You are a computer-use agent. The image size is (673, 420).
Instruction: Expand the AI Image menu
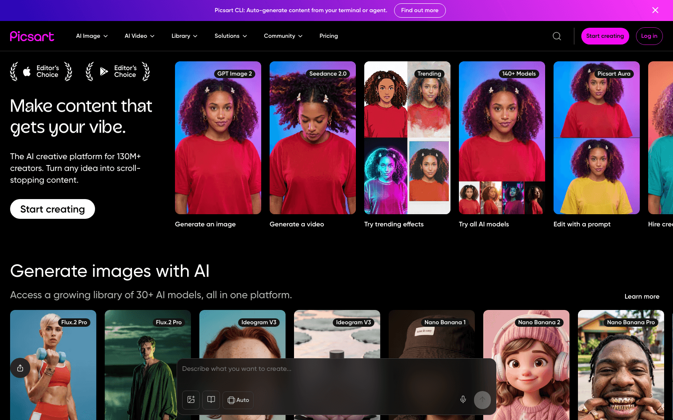coord(92,36)
